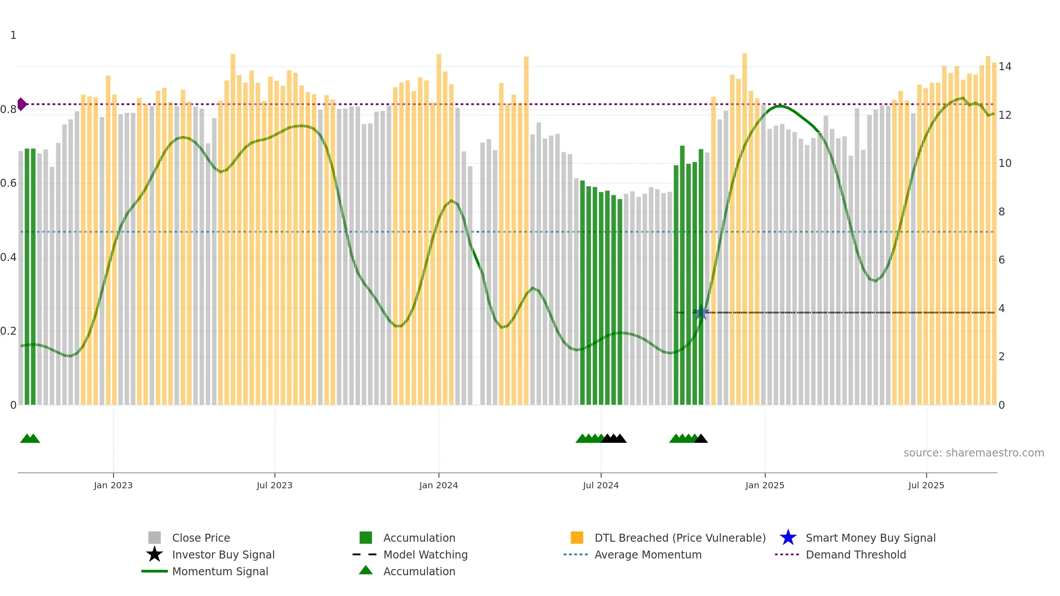Click the blue star marker on chart

(x=701, y=313)
